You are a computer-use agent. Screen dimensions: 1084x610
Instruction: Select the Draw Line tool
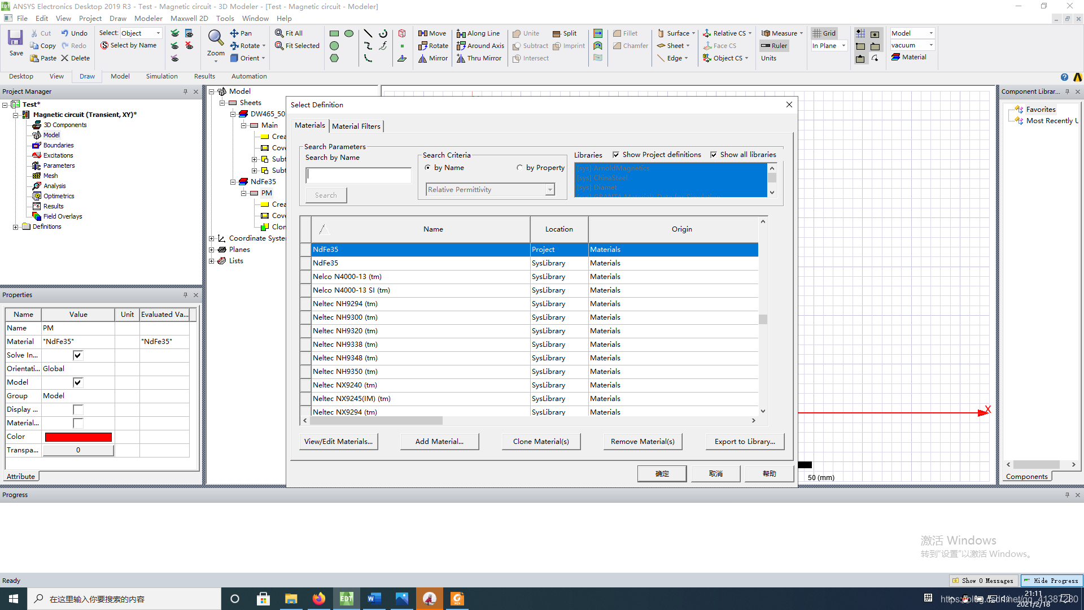point(368,33)
